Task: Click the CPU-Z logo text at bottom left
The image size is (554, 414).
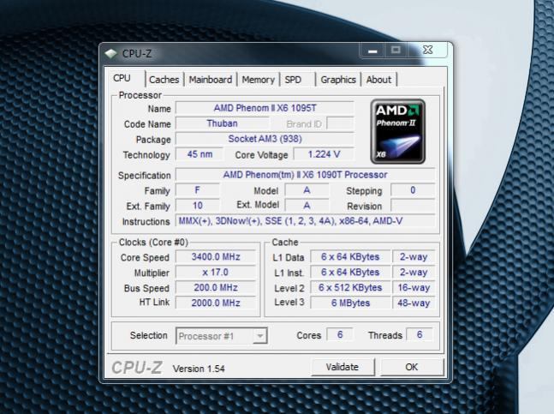Action: (137, 368)
